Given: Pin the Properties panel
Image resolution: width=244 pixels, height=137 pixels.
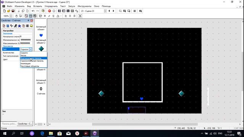Looking at the screenshot, I should pyautogui.click(x=28, y=21).
